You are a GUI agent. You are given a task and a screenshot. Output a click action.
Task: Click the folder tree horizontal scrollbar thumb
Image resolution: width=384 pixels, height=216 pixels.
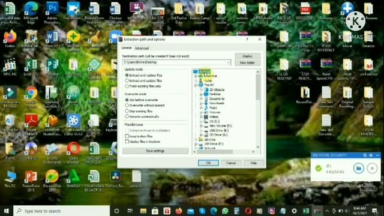click(x=215, y=152)
